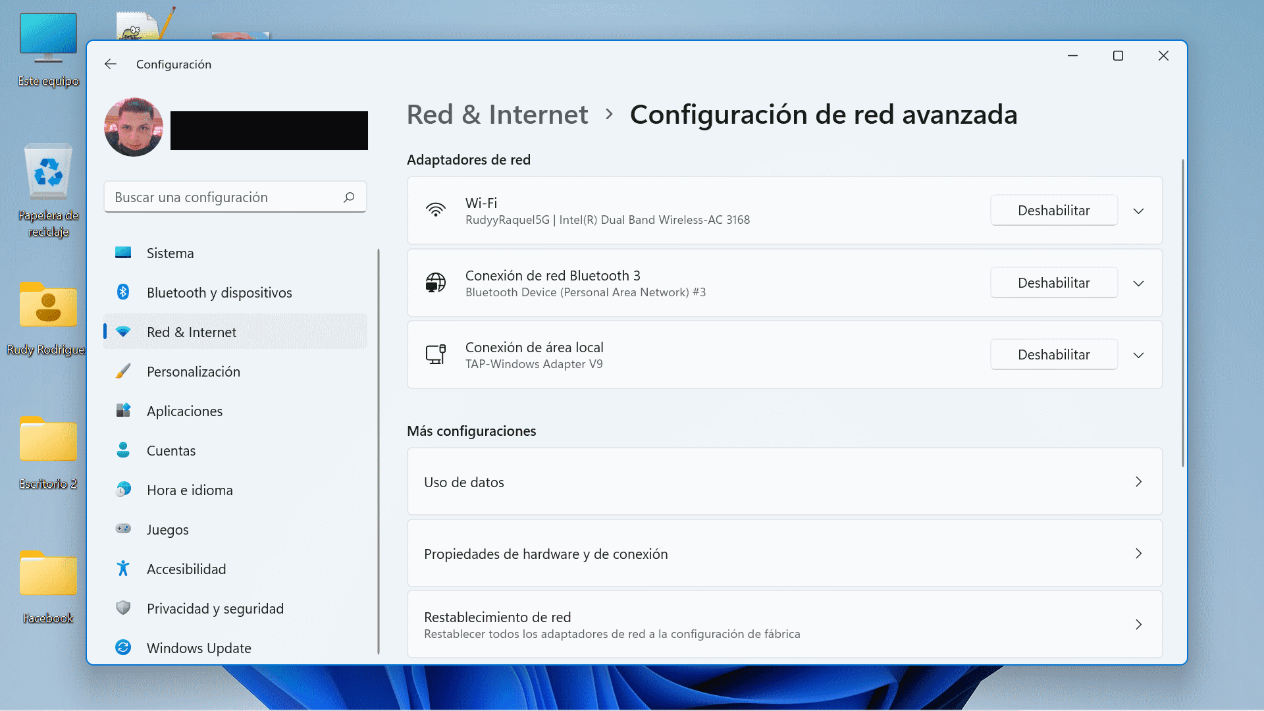
Task: Go back with the arrow next to Configuración
Action: (x=111, y=64)
